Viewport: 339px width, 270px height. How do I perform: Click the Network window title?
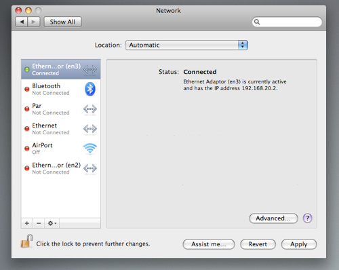(168, 11)
